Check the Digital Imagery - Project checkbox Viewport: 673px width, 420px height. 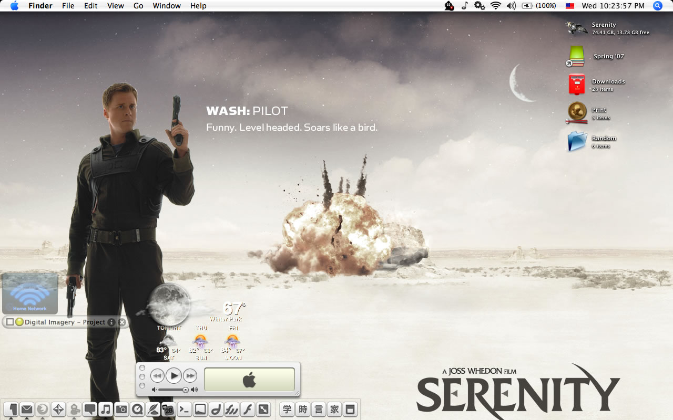click(10, 322)
